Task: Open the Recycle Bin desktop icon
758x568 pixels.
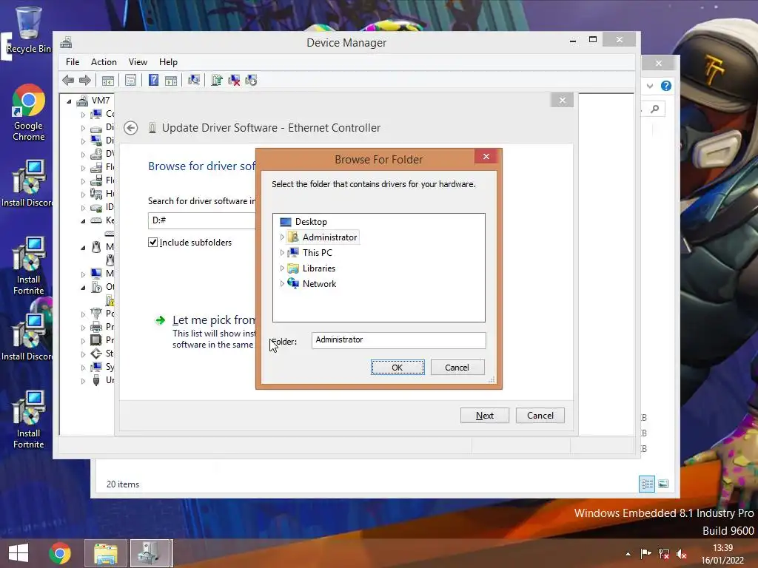Action: pyautogui.click(x=29, y=30)
